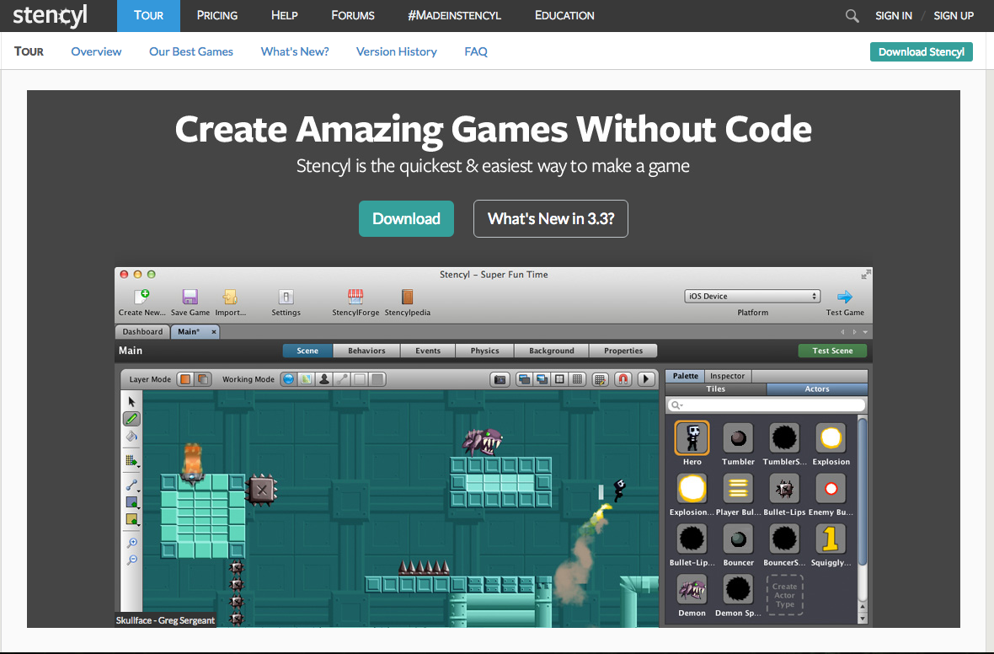Open the iOS Device platform dropdown
This screenshot has height=654, width=994.
click(x=752, y=296)
